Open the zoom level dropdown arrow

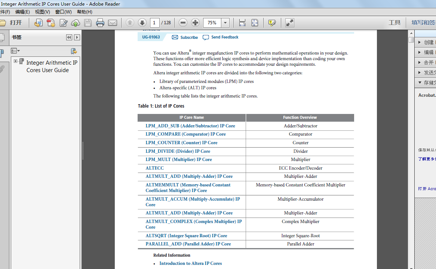[x=225, y=23]
